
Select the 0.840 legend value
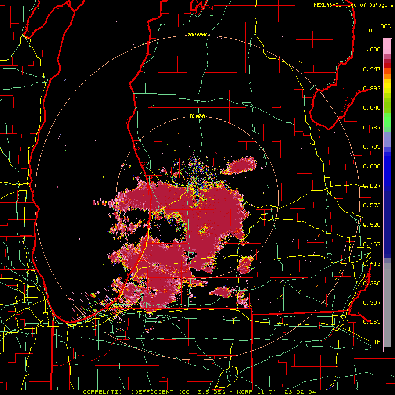pyautogui.click(x=372, y=108)
